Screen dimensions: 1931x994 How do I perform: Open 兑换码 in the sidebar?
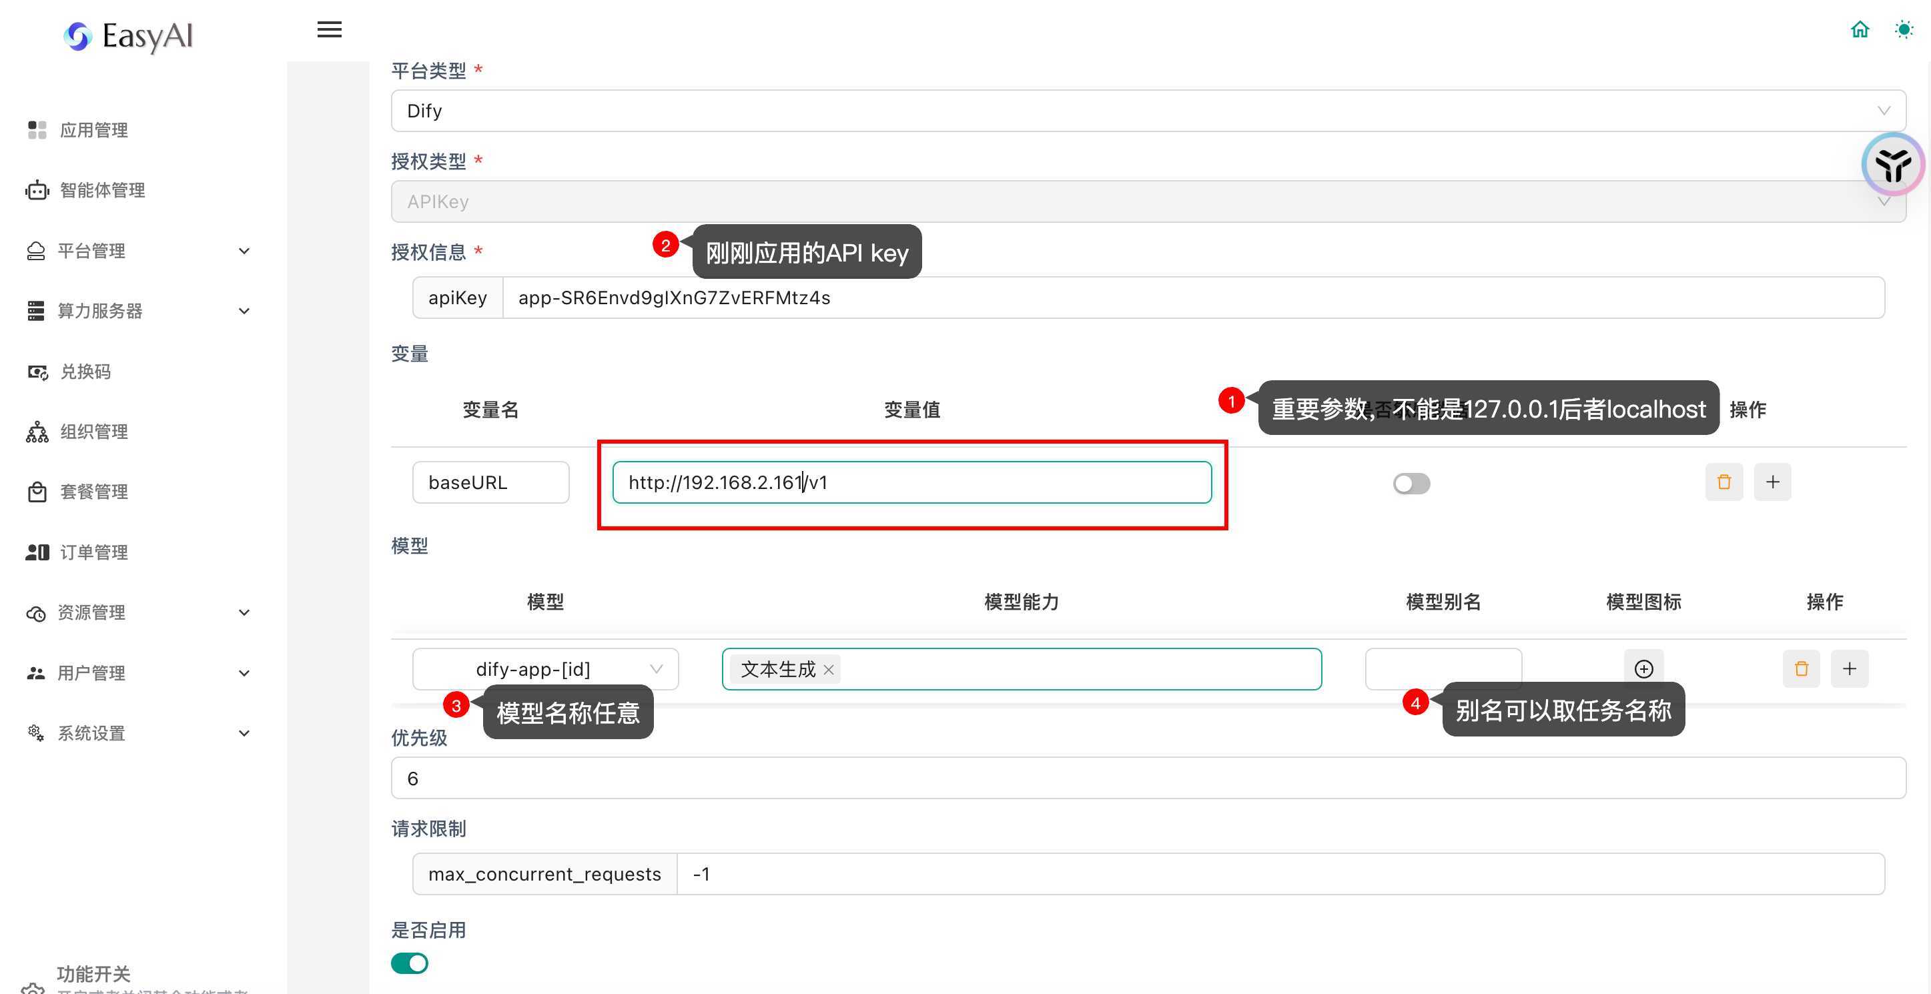pos(85,372)
